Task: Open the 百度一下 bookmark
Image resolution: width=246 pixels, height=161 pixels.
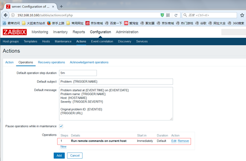Action: (113, 23)
